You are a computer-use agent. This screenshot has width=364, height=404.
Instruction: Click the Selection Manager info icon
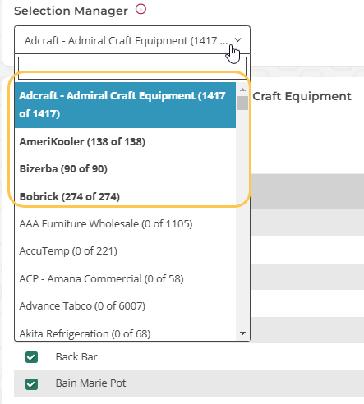point(141,10)
